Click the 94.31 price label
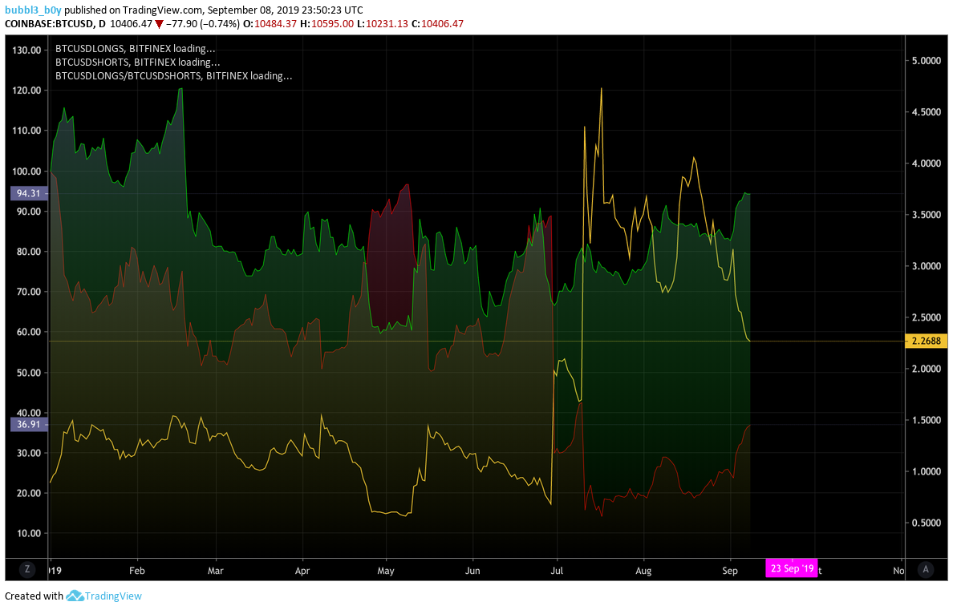 pyautogui.click(x=29, y=193)
